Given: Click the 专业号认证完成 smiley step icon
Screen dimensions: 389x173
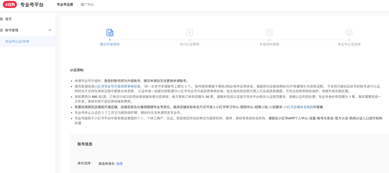Looking at the screenshot, I should point(349,32).
